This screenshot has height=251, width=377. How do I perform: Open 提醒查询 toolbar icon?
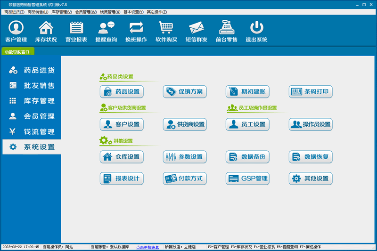point(107,31)
